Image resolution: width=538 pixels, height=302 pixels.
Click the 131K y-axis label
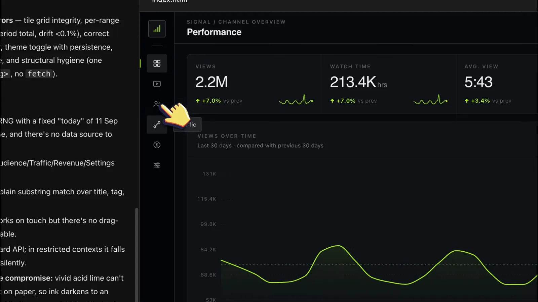(209, 174)
